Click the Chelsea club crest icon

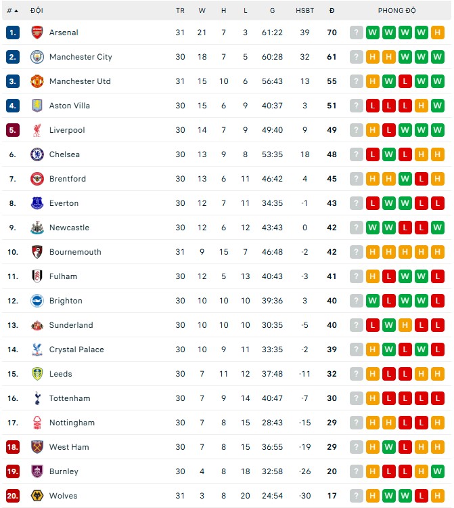click(37, 154)
